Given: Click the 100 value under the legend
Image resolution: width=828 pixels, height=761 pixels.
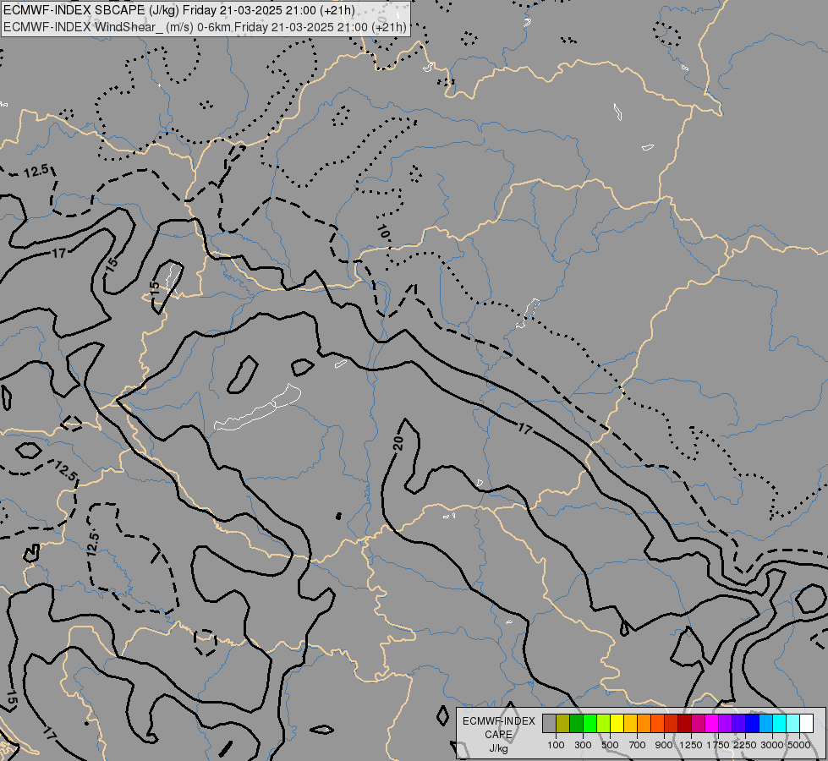Looking at the screenshot, I should tap(556, 745).
